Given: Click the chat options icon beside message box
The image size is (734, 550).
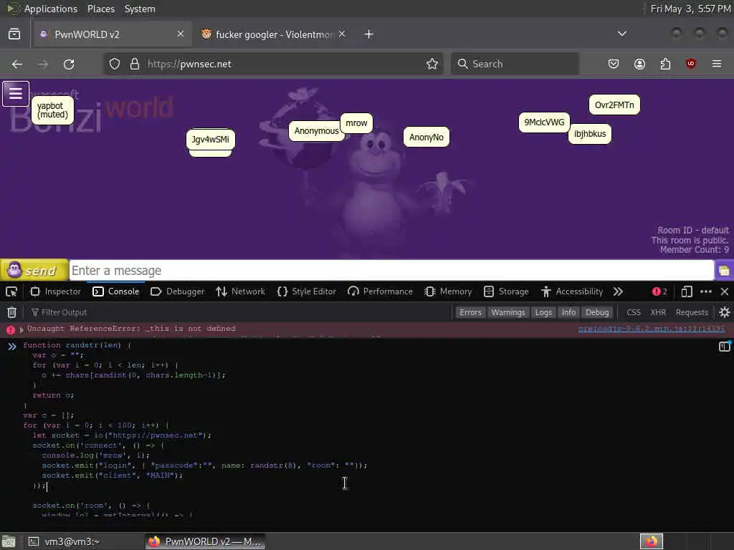Looking at the screenshot, I should tap(724, 271).
